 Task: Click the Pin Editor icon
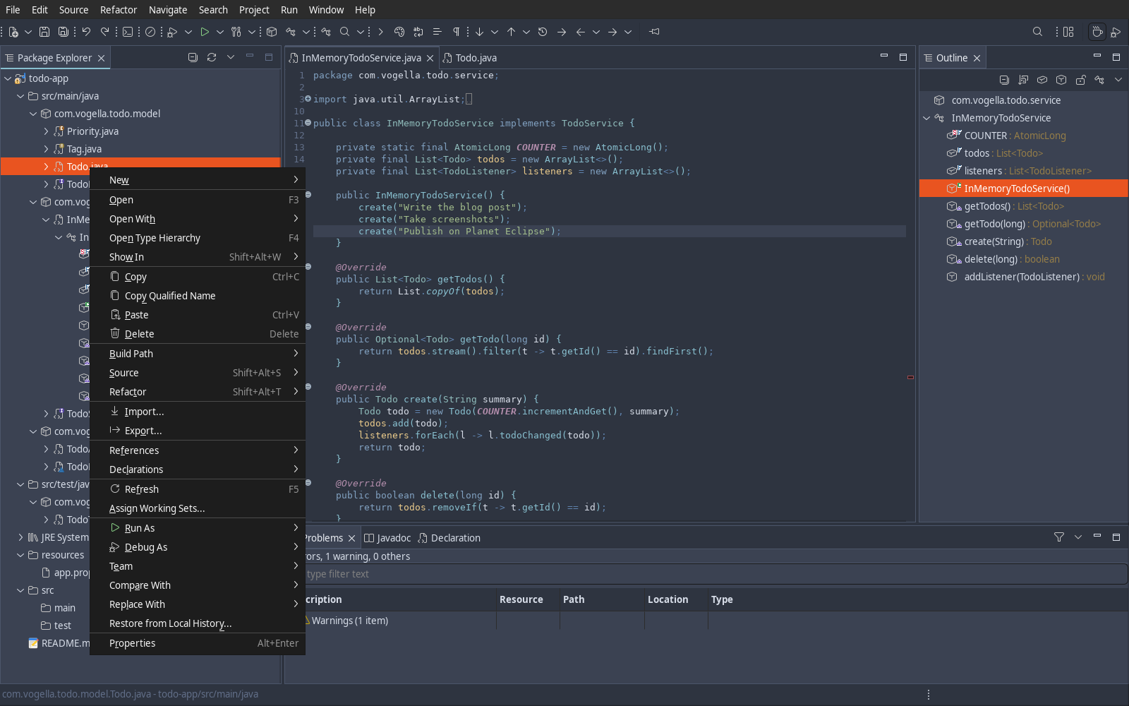coord(655,32)
